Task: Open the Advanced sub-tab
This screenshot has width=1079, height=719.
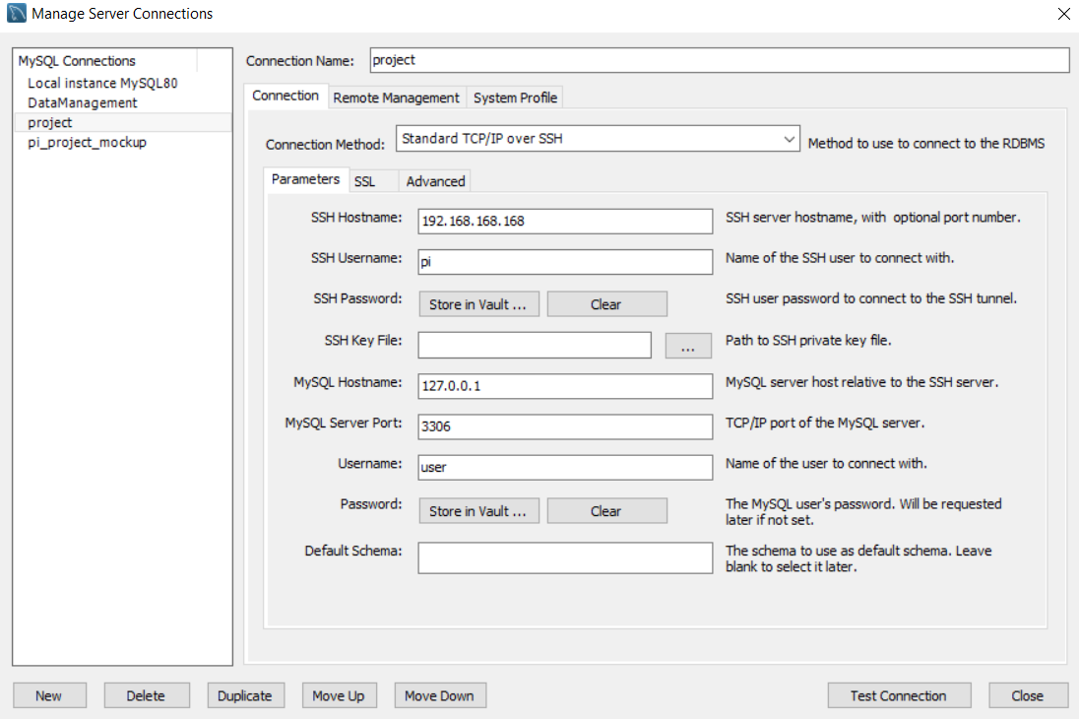Action: (435, 181)
